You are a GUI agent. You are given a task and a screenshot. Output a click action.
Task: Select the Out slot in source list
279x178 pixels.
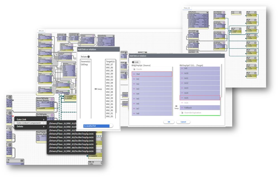coord(152,74)
